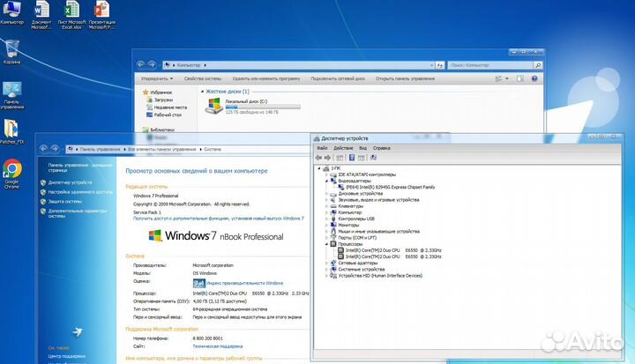Click the Поиск: Компьютер search field
The width and height of the screenshot is (635, 364).
[490, 65]
